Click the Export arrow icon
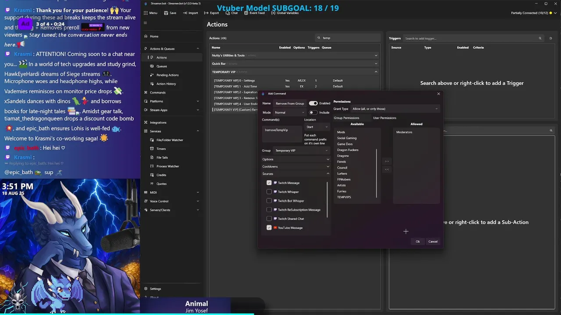This screenshot has height=315, width=561. (206, 13)
